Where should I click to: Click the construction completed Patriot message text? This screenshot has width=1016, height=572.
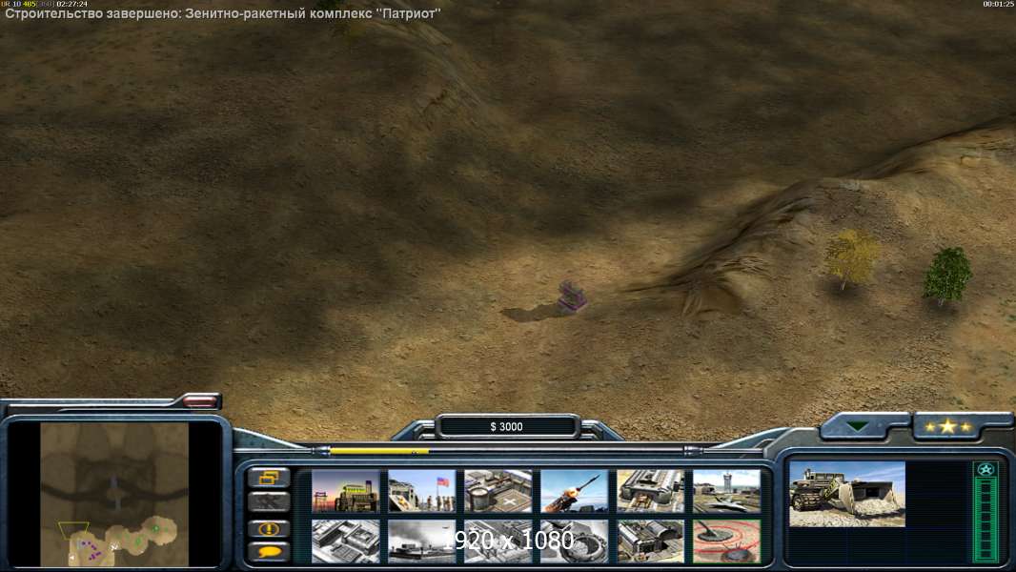click(223, 13)
